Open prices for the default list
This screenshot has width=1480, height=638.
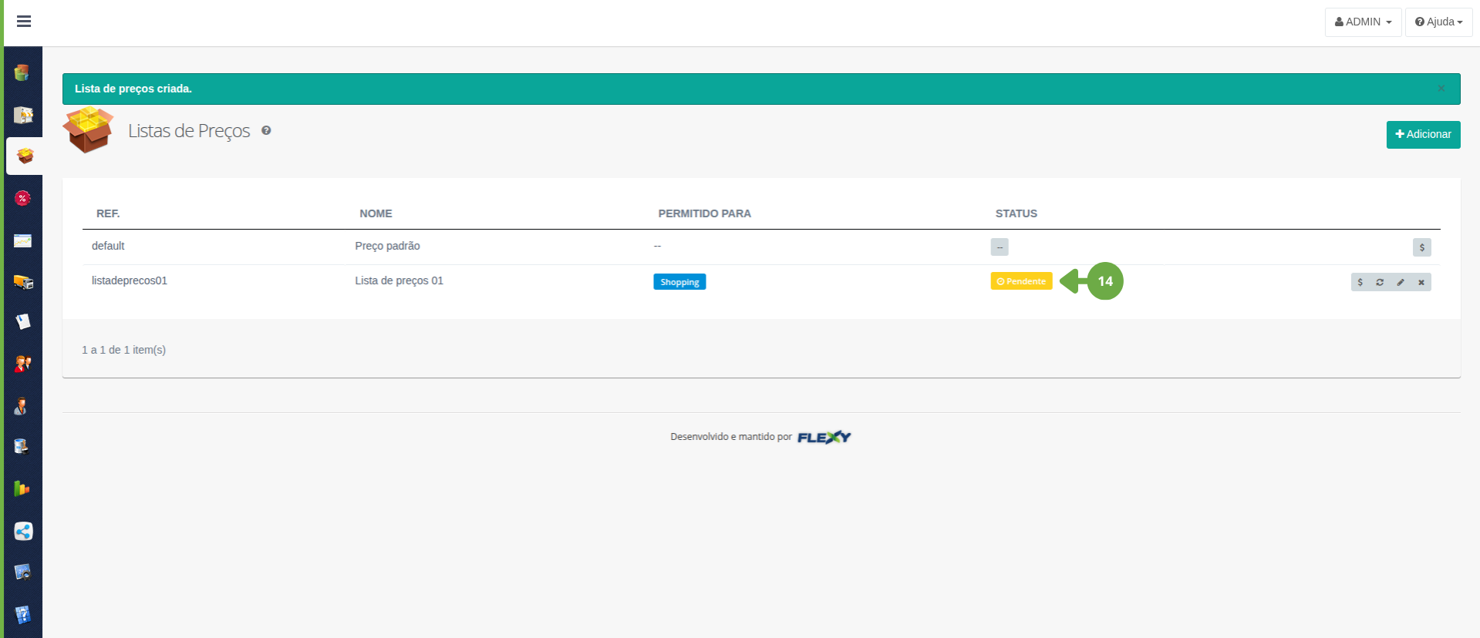1421,247
